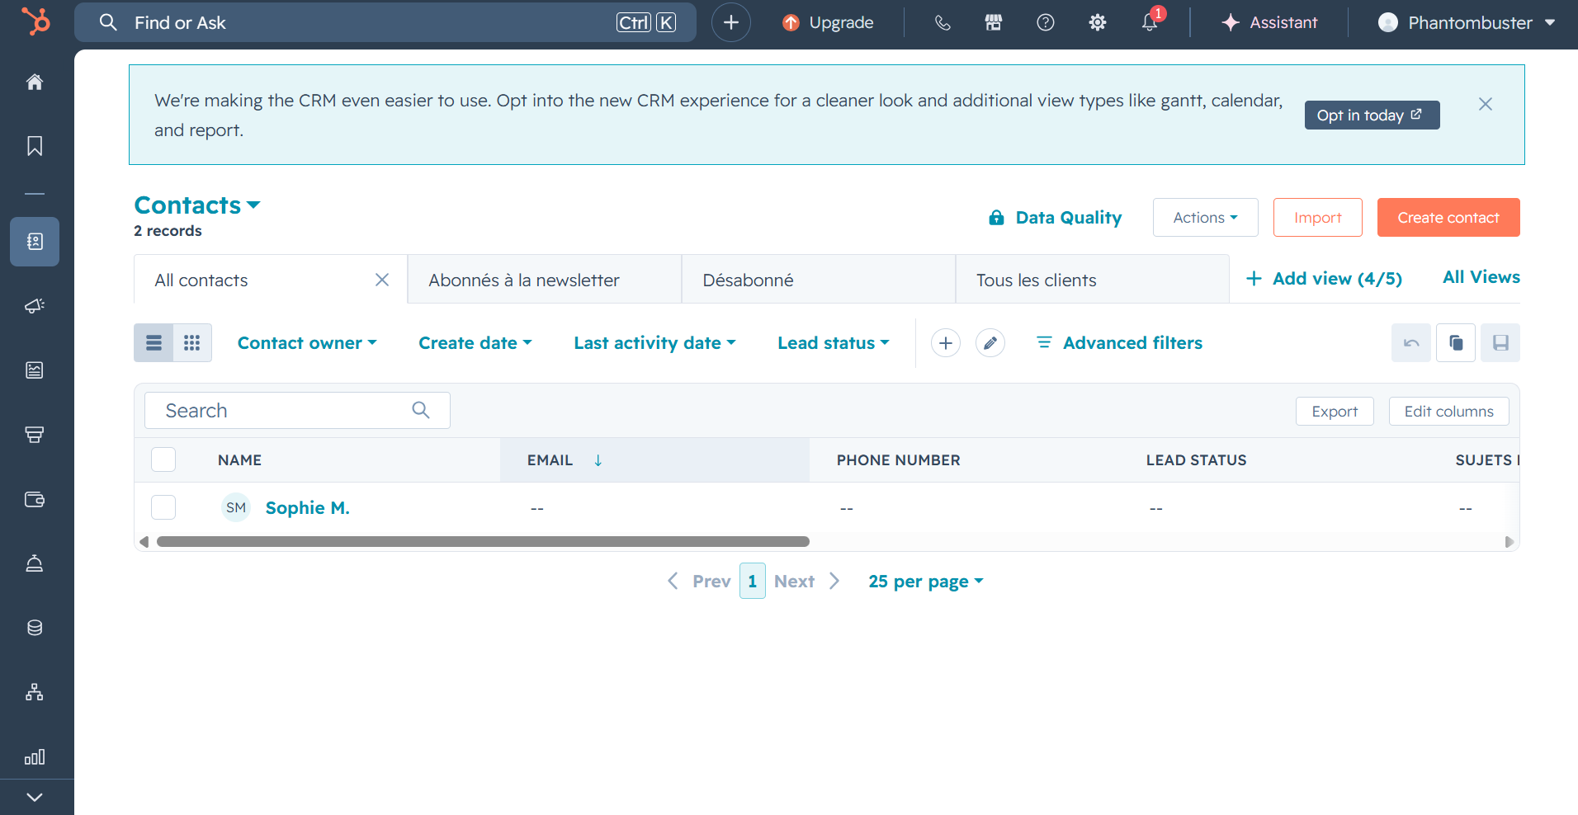Open the Reporting bar chart sidebar icon
This screenshot has width=1578, height=815.
(35, 756)
